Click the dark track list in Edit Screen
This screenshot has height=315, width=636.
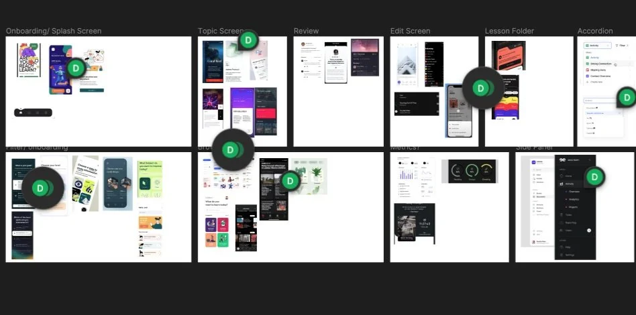pos(417,104)
